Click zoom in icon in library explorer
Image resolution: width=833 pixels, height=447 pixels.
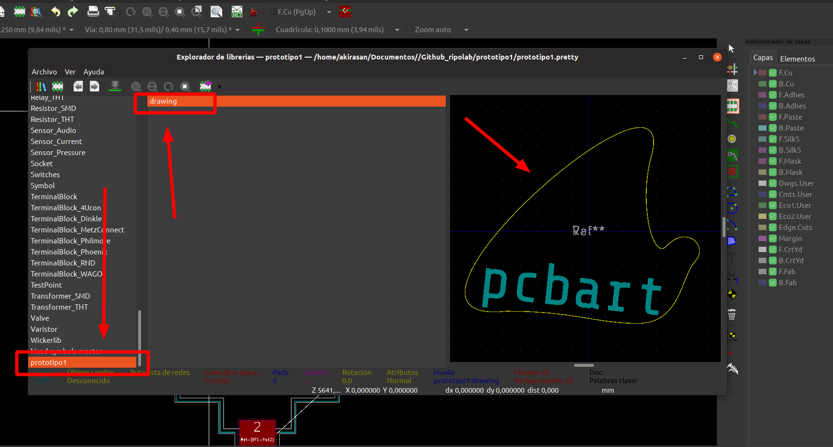pyautogui.click(x=136, y=86)
